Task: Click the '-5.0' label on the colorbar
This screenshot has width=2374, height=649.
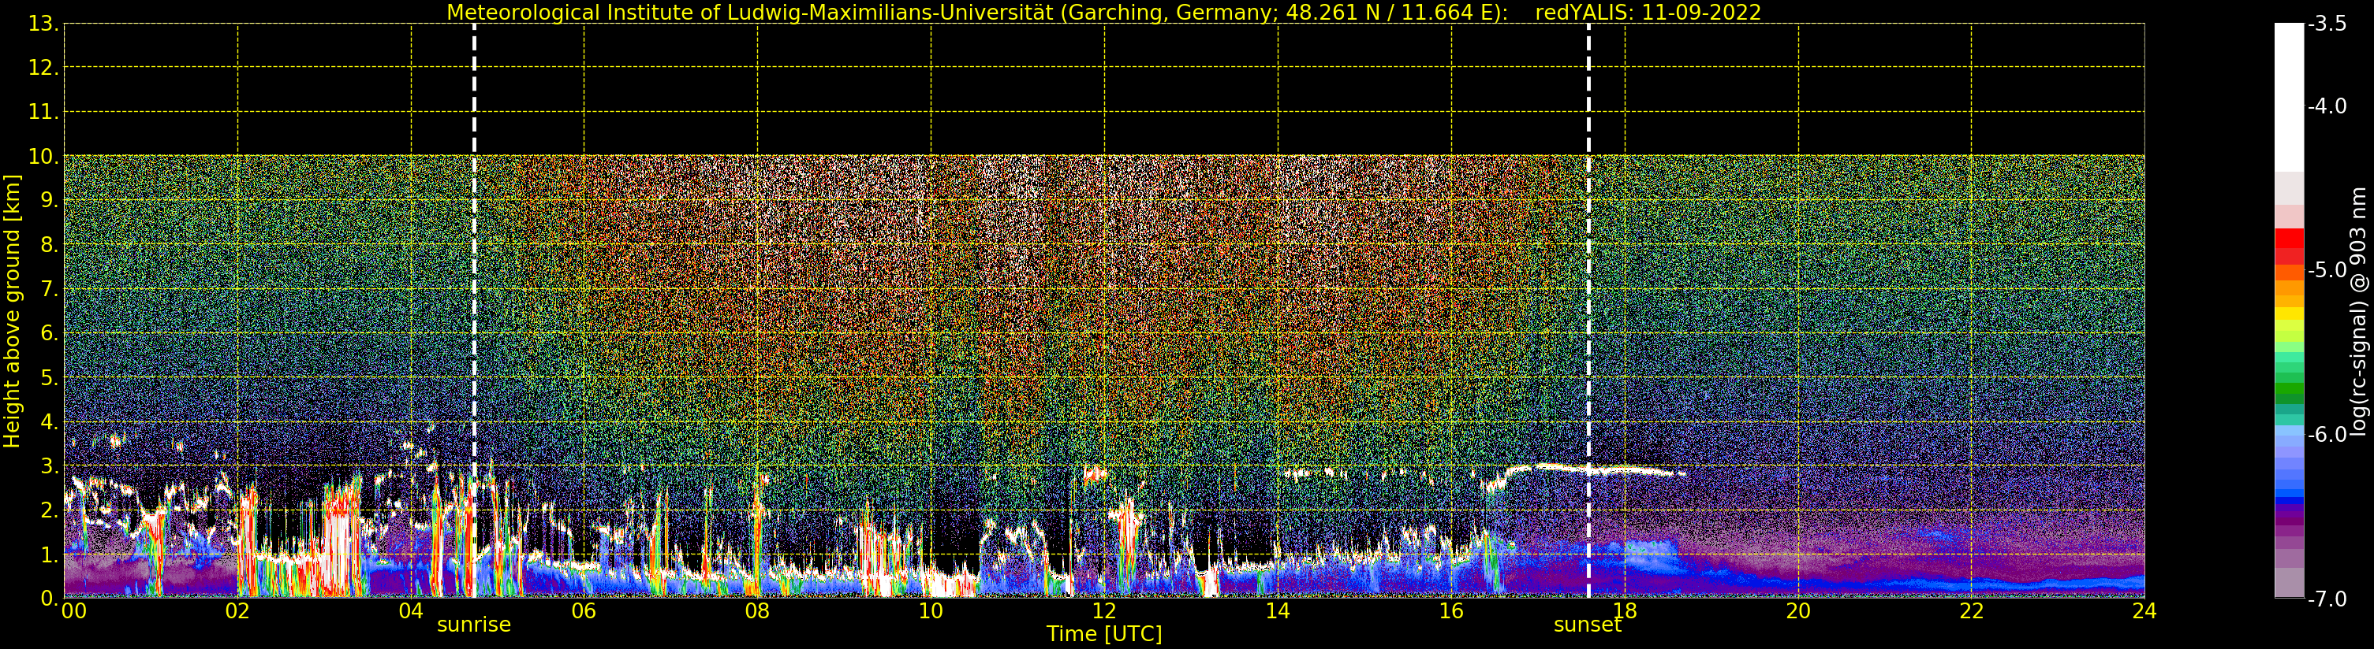Action: pyautogui.click(x=2327, y=269)
